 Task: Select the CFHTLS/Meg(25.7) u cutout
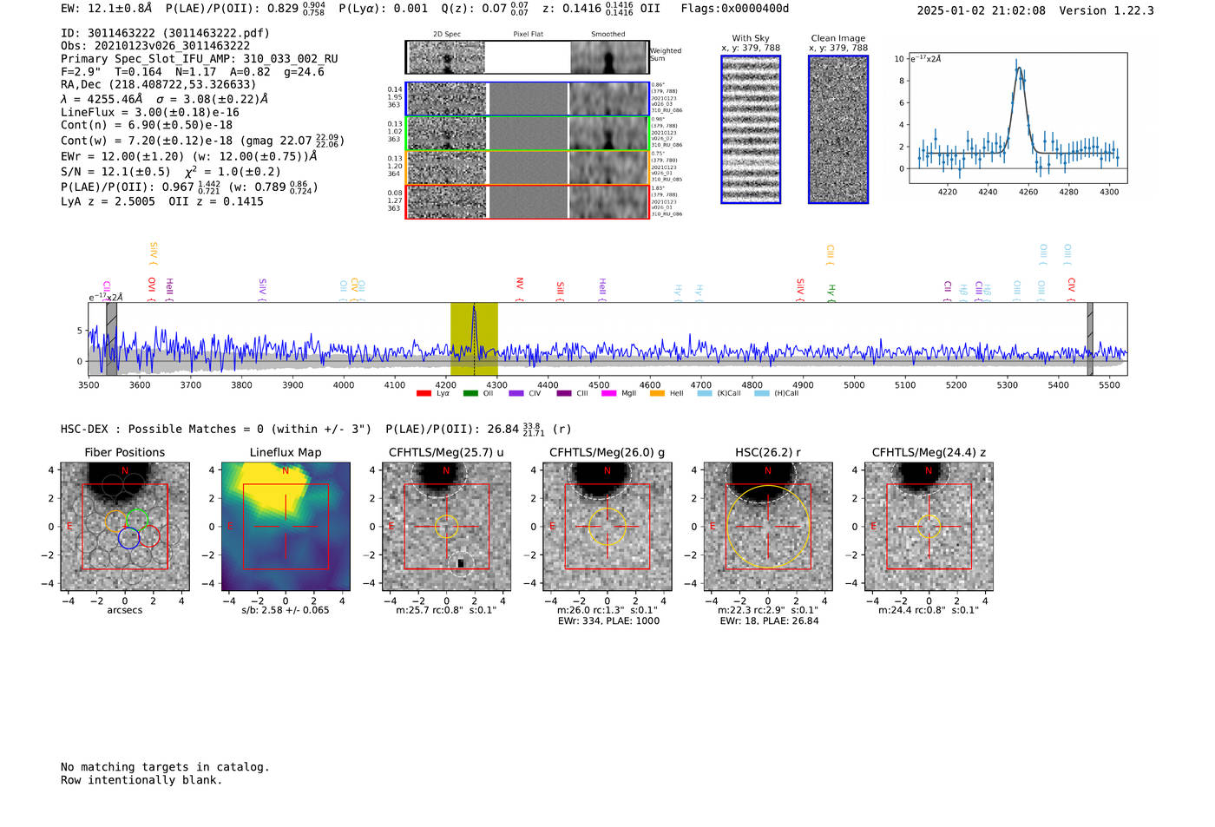446,527
